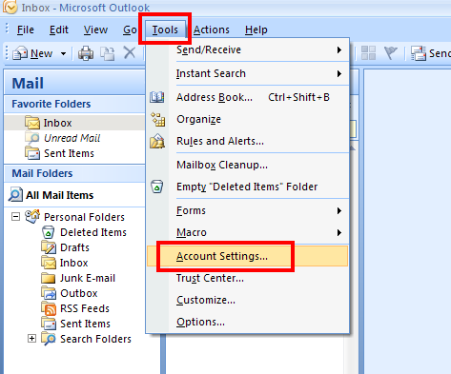Select the Drafts folder label

(x=74, y=247)
